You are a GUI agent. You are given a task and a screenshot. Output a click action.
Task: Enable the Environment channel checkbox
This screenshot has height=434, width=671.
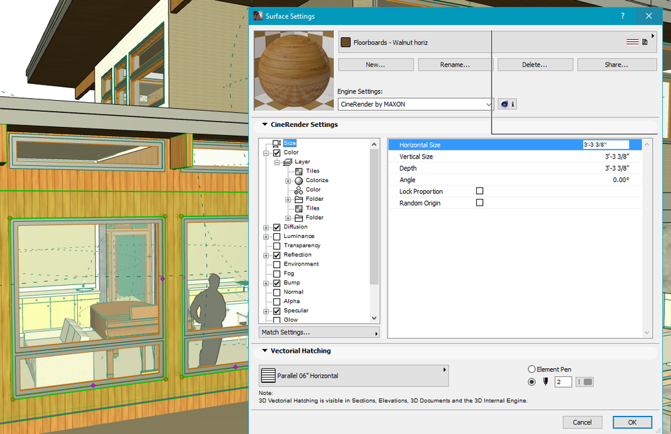click(277, 265)
